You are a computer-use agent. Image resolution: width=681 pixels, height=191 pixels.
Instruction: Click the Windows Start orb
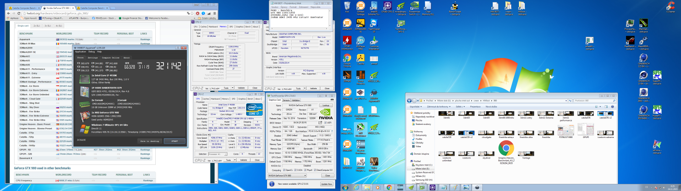point(345,187)
